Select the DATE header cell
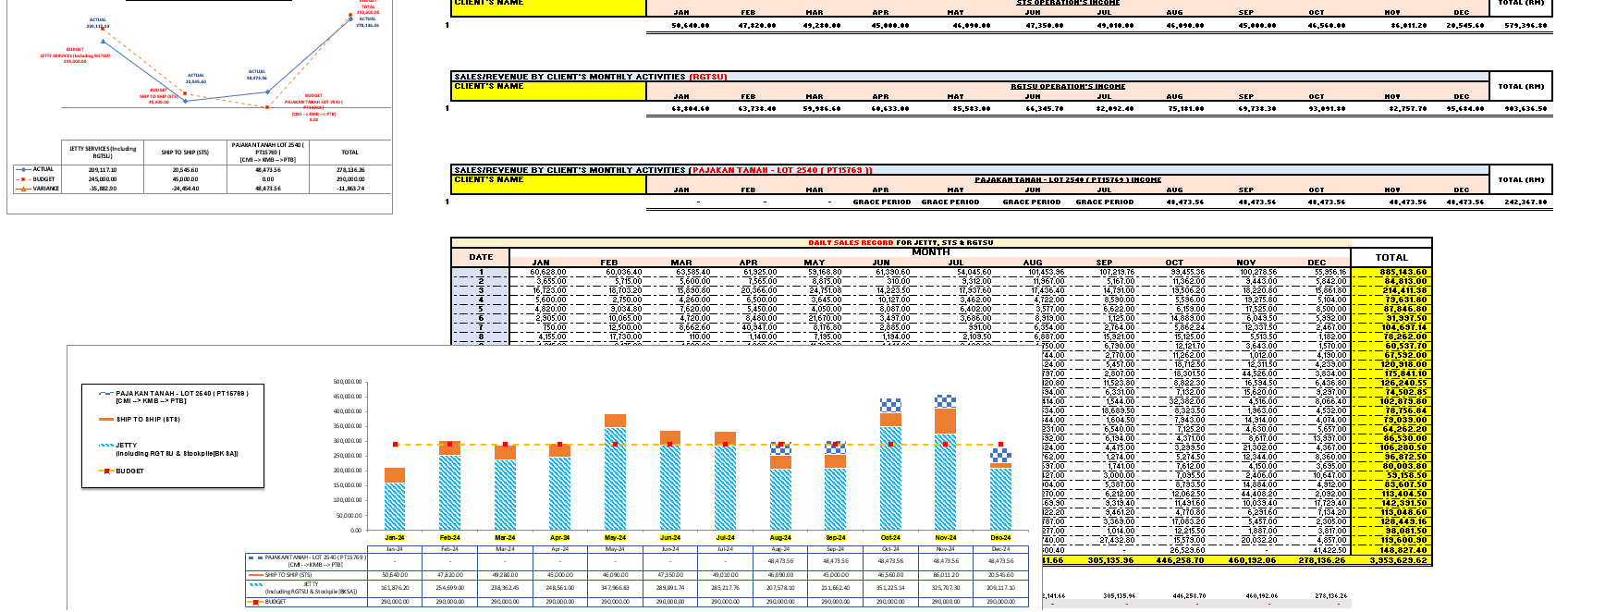The image size is (1605, 612). (x=481, y=257)
